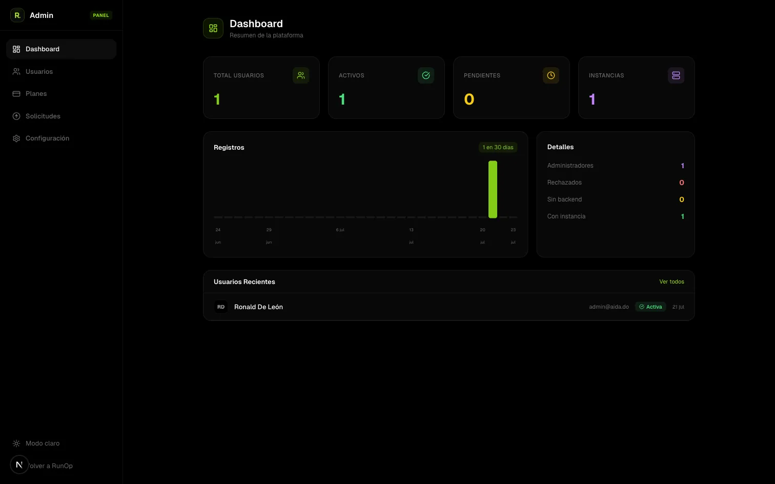Click the 21 jul date
Screen dimensions: 775x484
pos(678,307)
